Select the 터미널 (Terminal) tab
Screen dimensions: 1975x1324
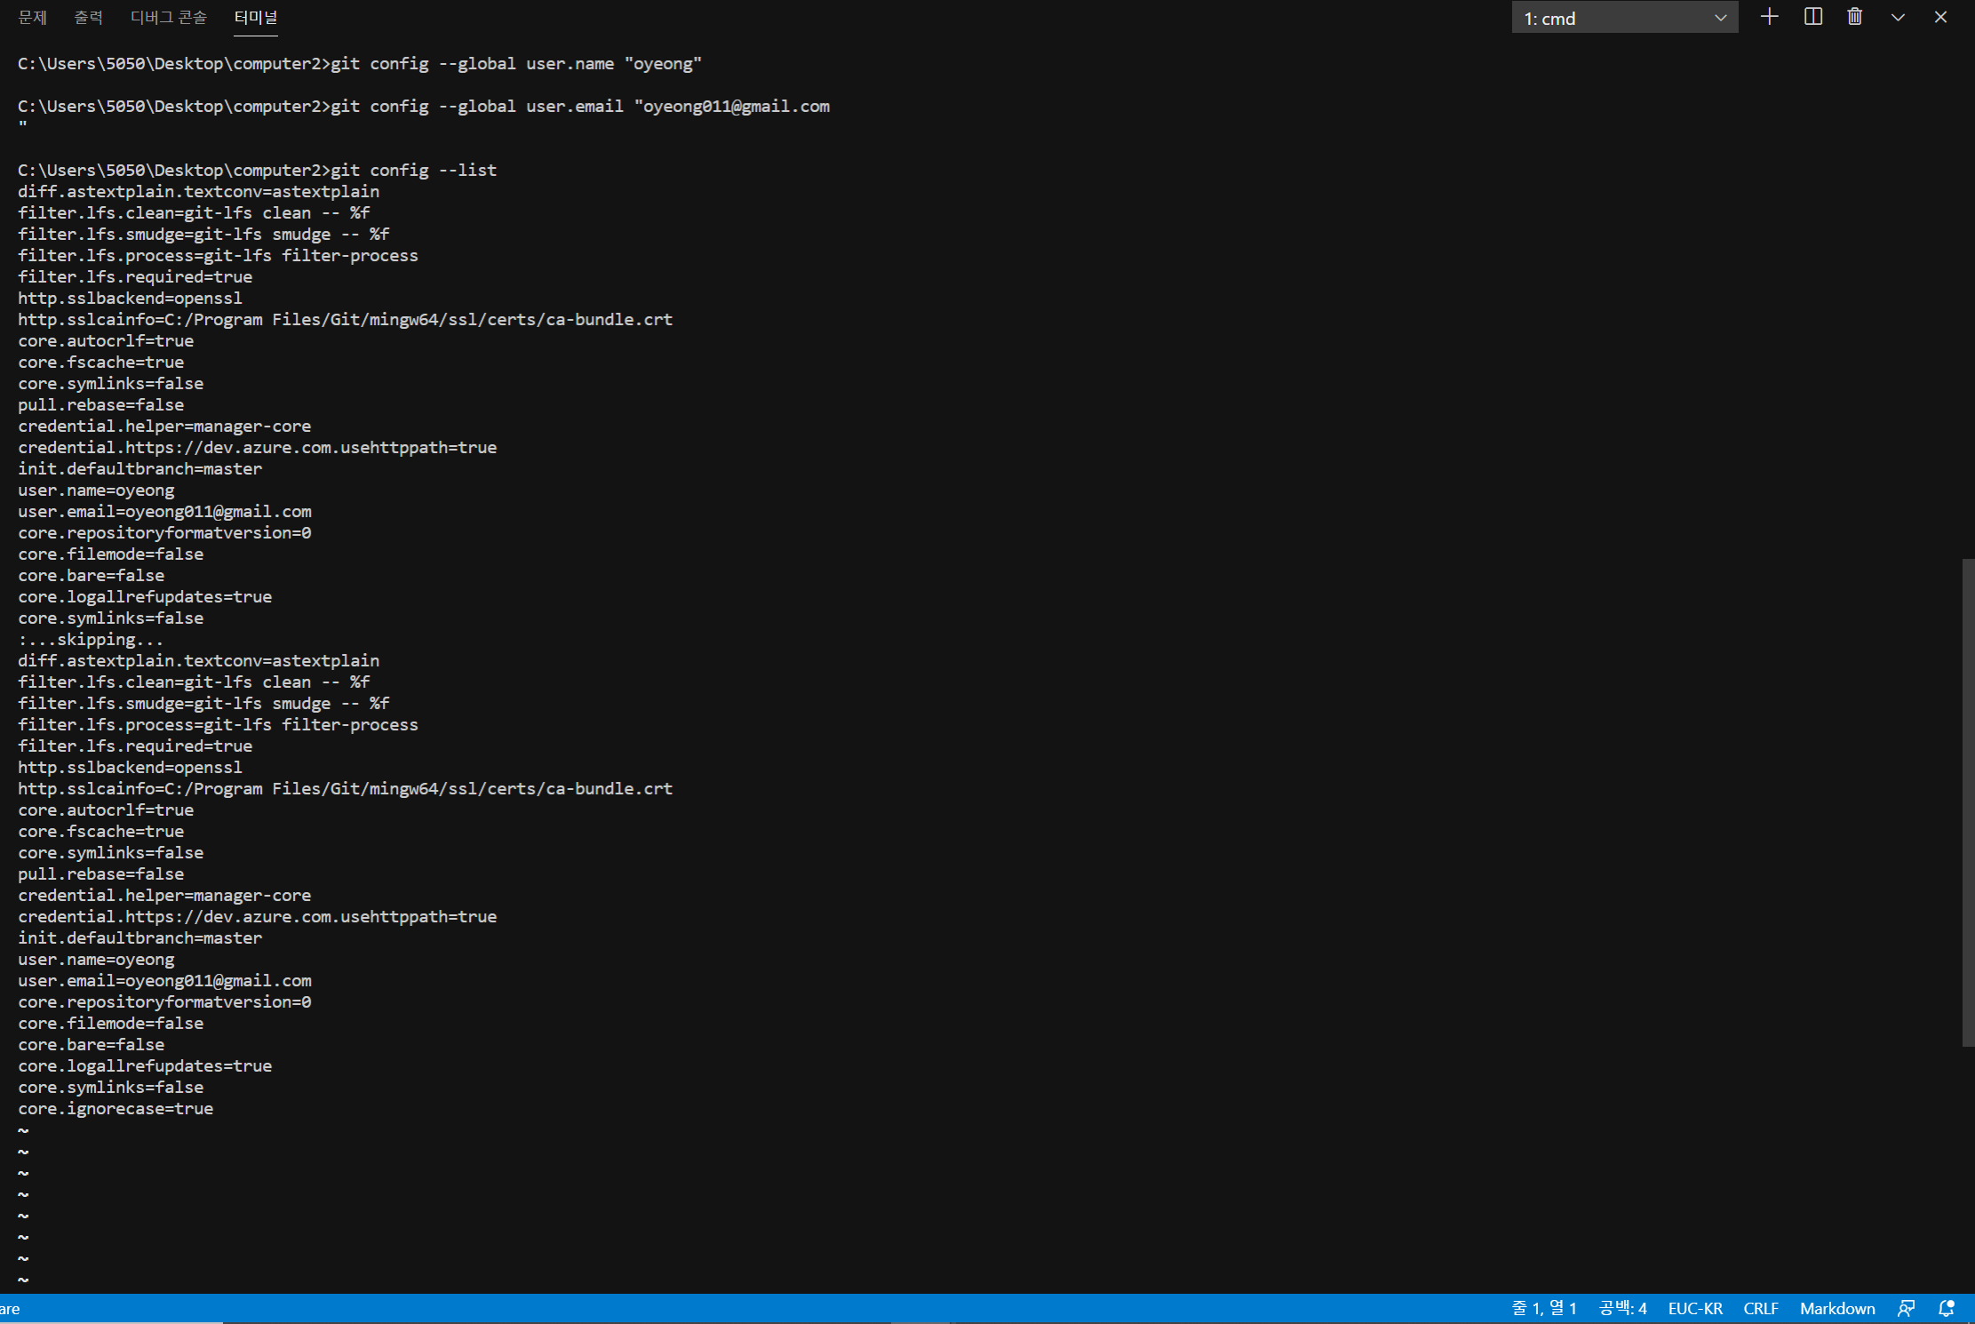point(256,17)
